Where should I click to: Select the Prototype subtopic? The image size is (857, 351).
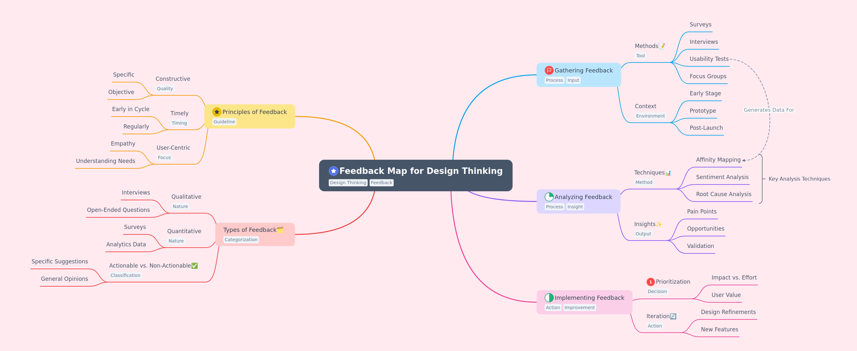(x=703, y=111)
